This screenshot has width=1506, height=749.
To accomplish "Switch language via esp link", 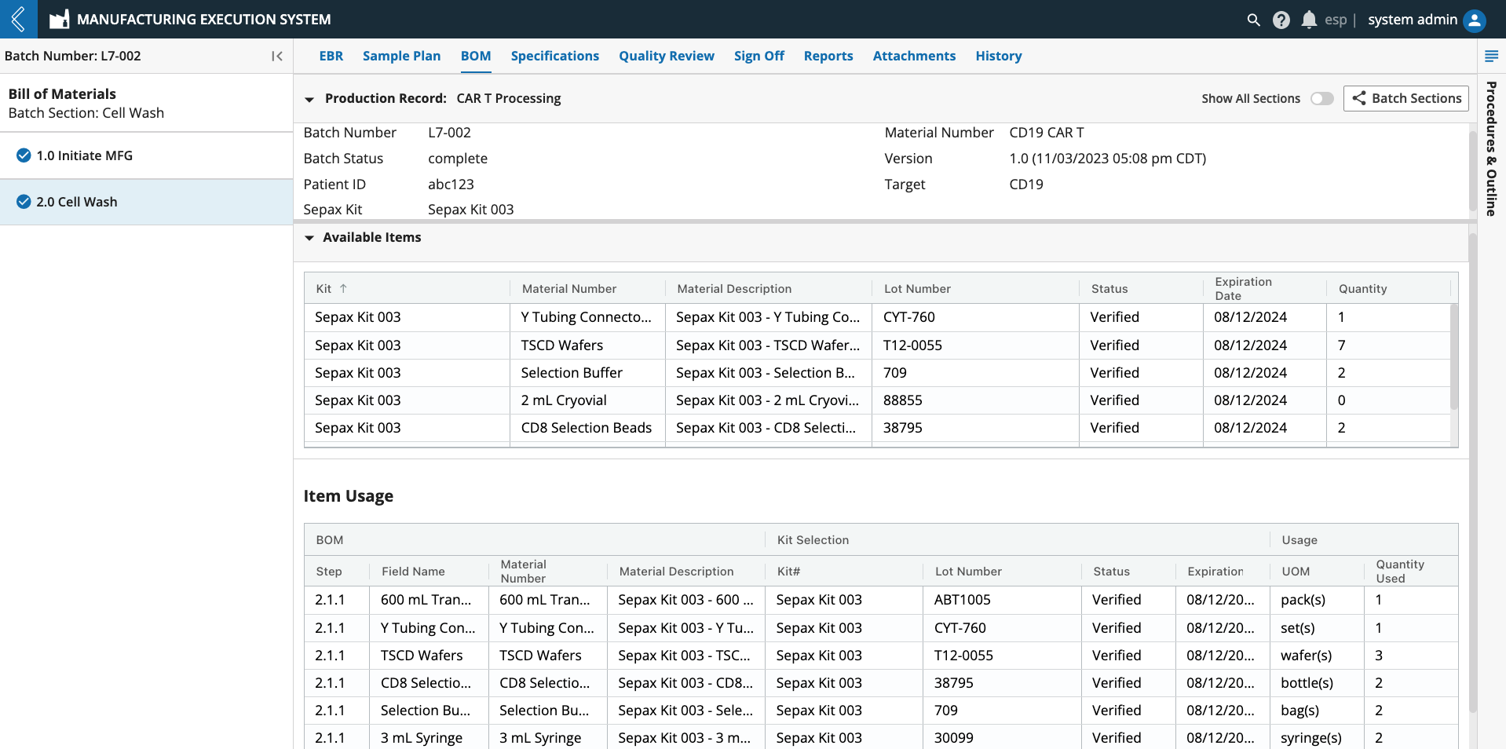I will coord(1336,20).
